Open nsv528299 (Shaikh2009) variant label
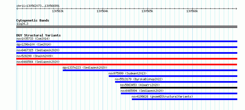 click(x=35, y=56)
